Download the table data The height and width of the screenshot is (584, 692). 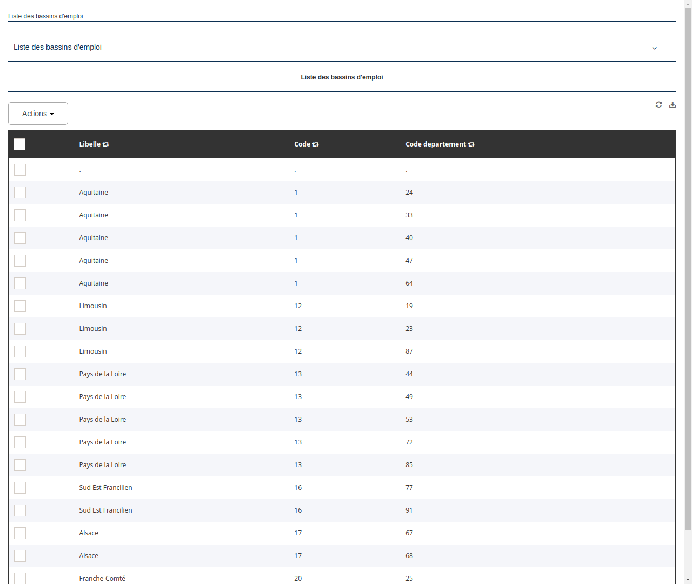coord(672,104)
